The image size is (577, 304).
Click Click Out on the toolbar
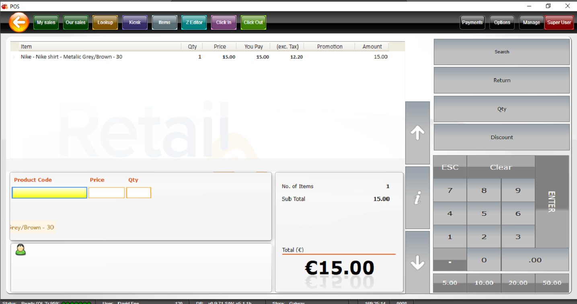point(253,22)
